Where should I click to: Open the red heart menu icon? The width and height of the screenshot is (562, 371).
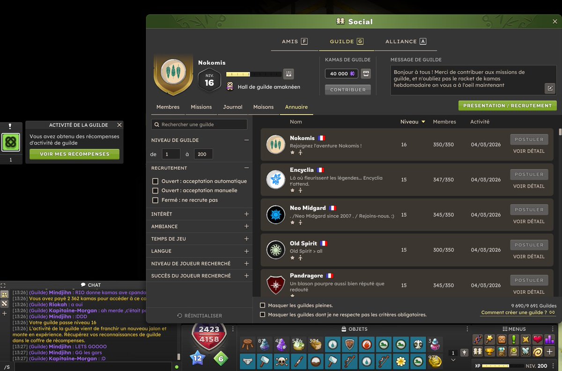tap(537, 339)
